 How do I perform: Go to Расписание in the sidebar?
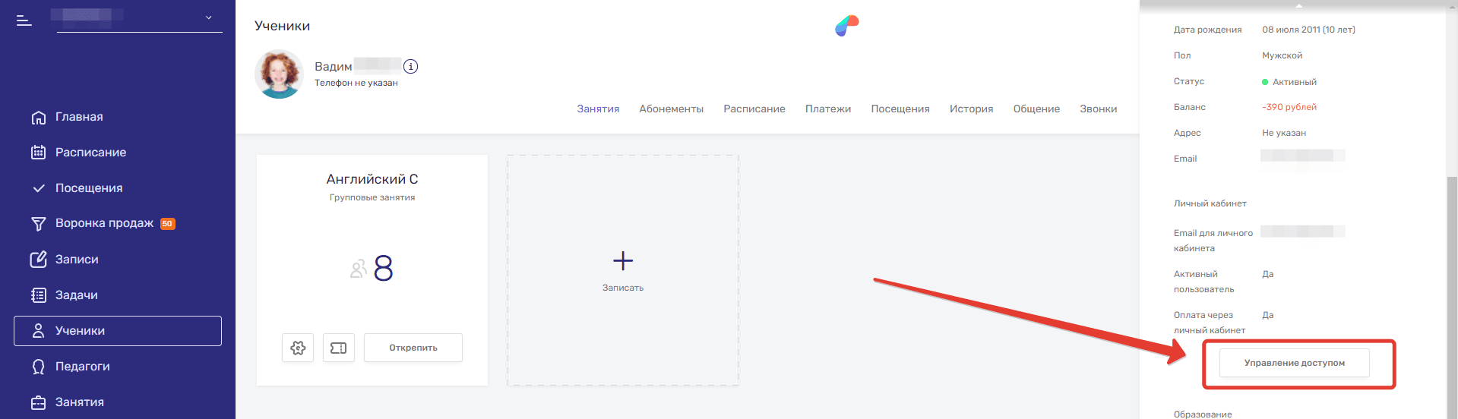click(90, 153)
